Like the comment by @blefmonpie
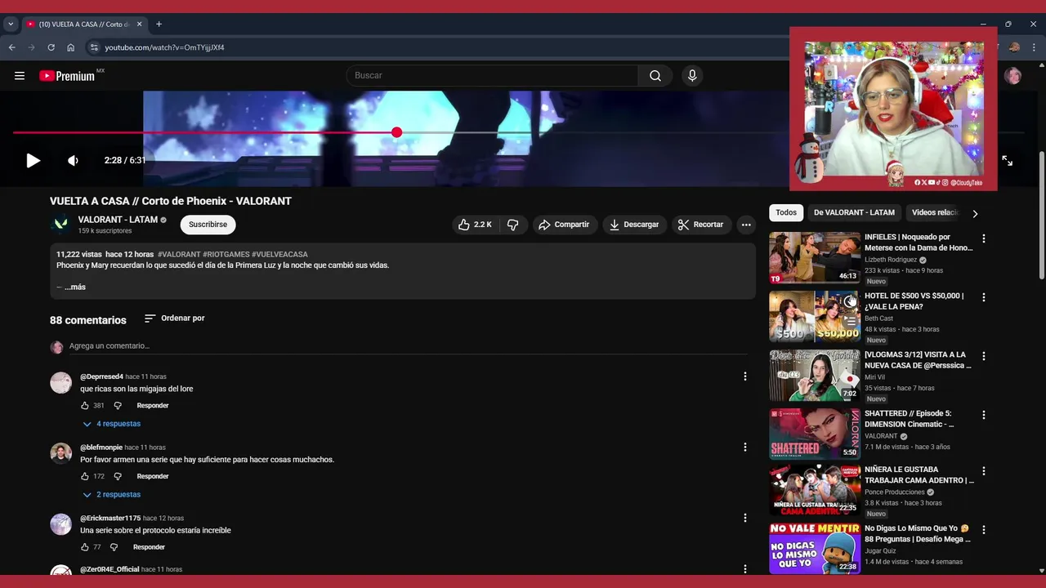This screenshot has height=588, width=1046. [85, 476]
